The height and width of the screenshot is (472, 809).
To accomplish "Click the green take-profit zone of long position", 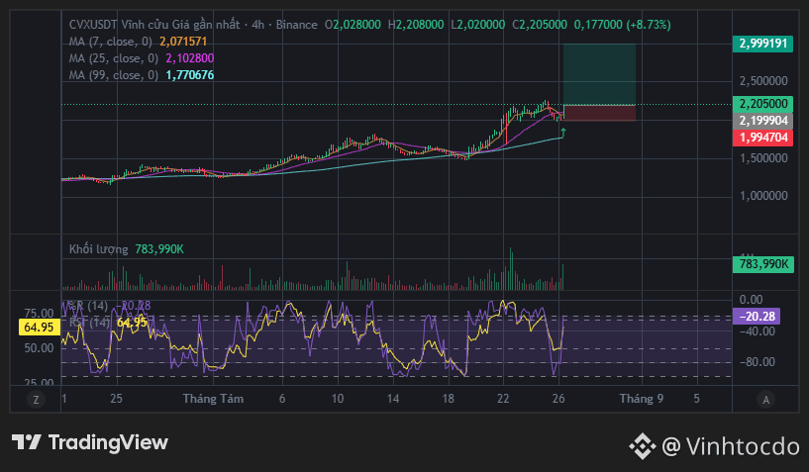I will click(x=599, y=74).
